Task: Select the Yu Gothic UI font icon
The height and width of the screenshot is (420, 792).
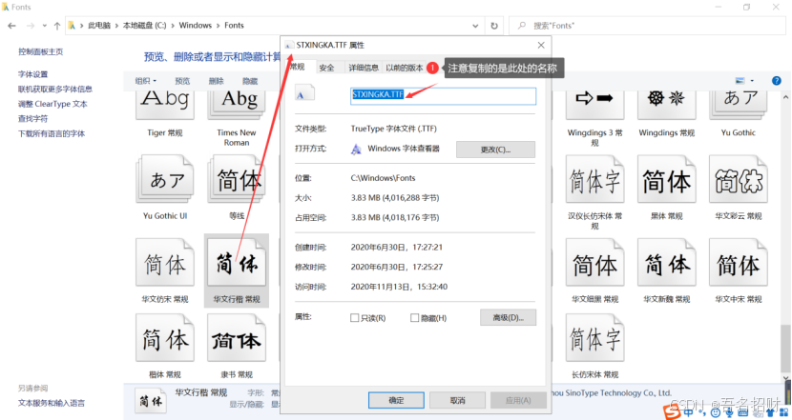Action: pos(165,179)
